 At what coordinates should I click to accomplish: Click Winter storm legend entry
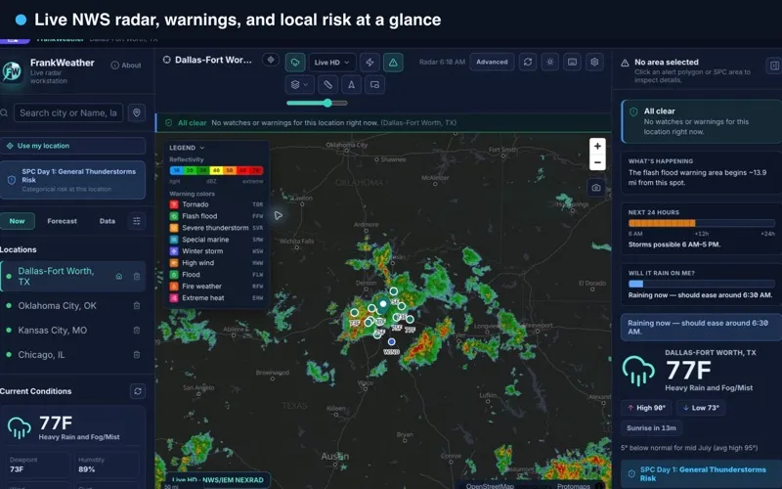coord(216,251)
